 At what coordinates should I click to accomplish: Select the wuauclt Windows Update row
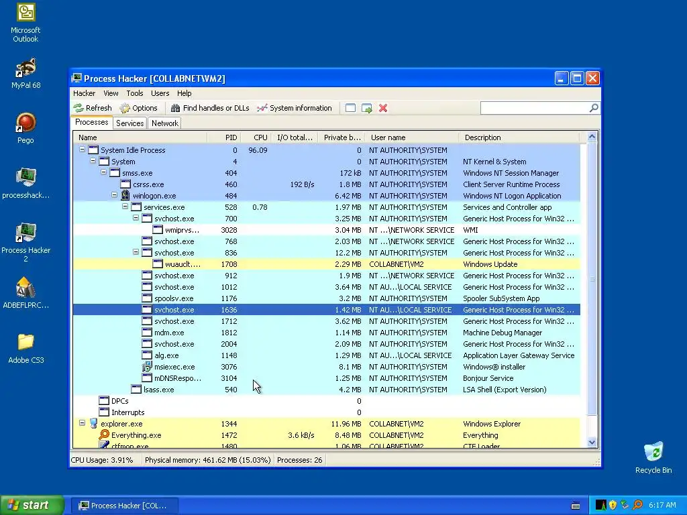(x=327, y=264)
